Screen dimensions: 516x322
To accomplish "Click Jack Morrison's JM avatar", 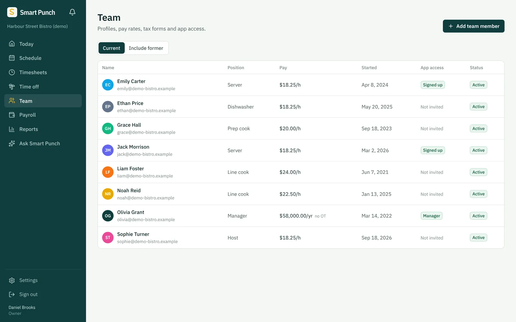I will coord(108,150).
